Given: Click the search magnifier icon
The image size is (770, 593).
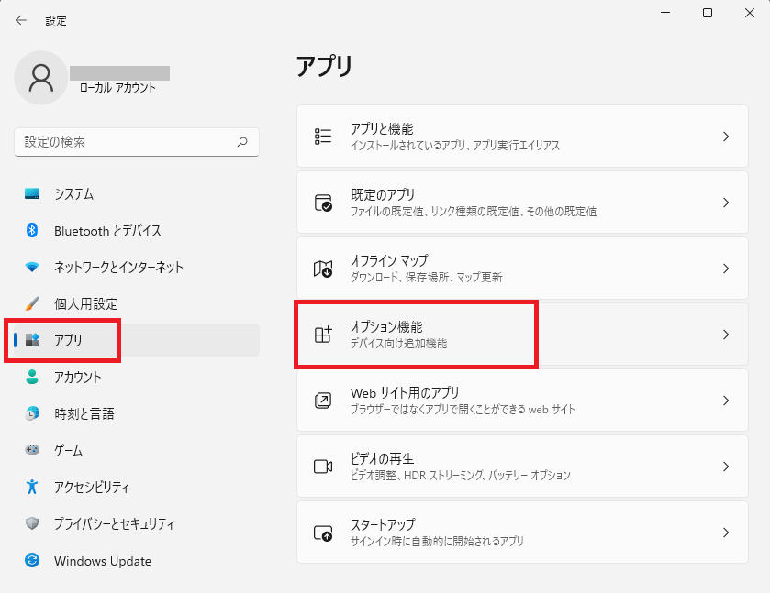Looking at the screenshot, I should pos(242,142).
